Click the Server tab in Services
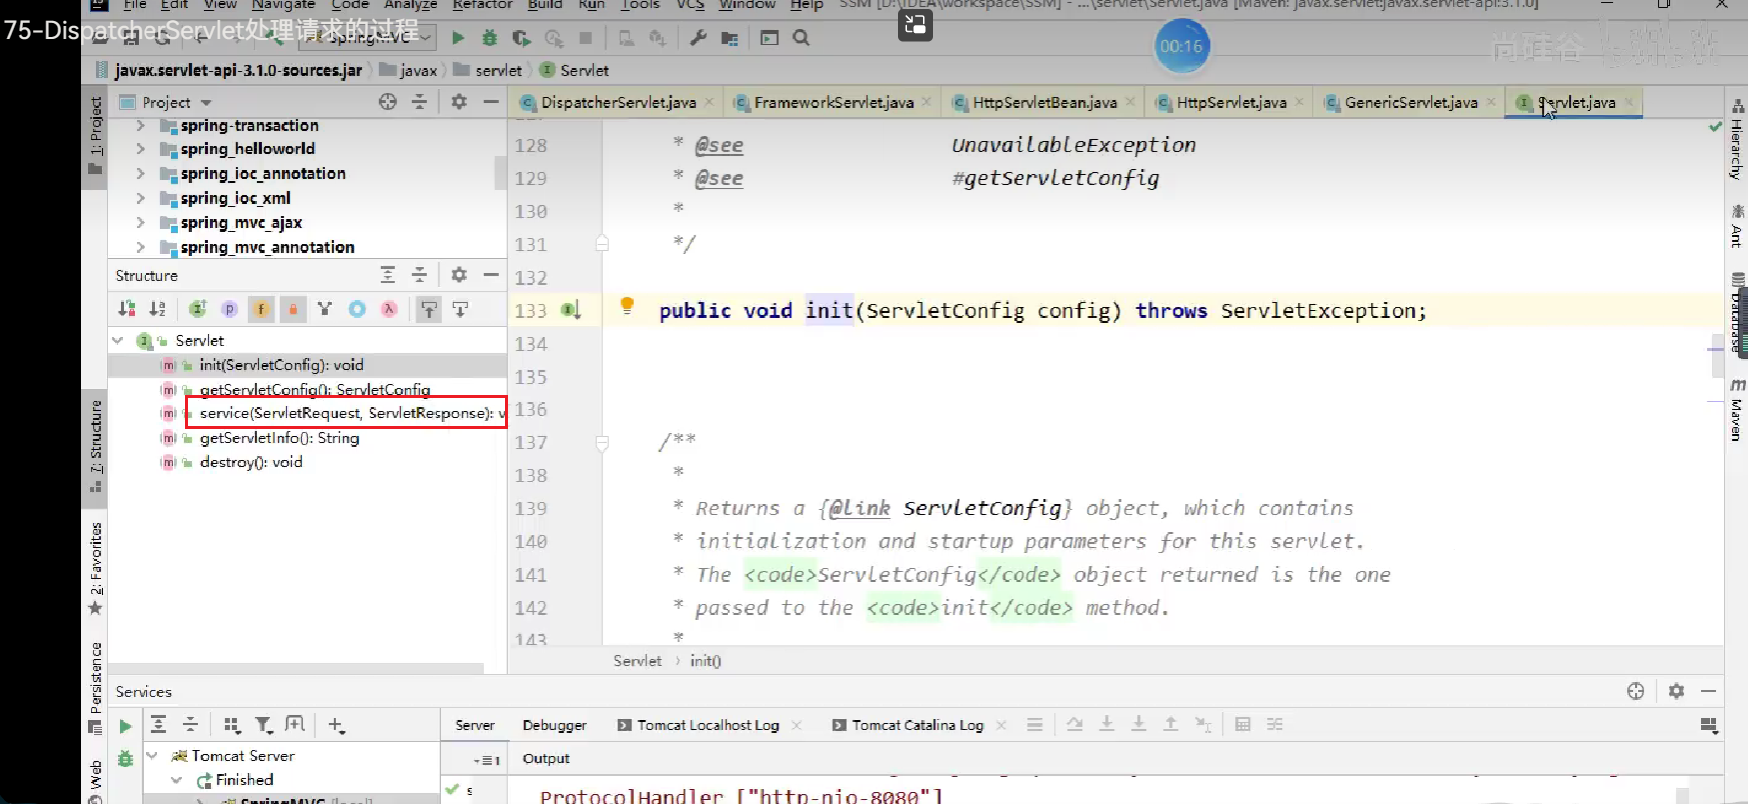This screenshot has height=804, width=1748. point(475,725)
